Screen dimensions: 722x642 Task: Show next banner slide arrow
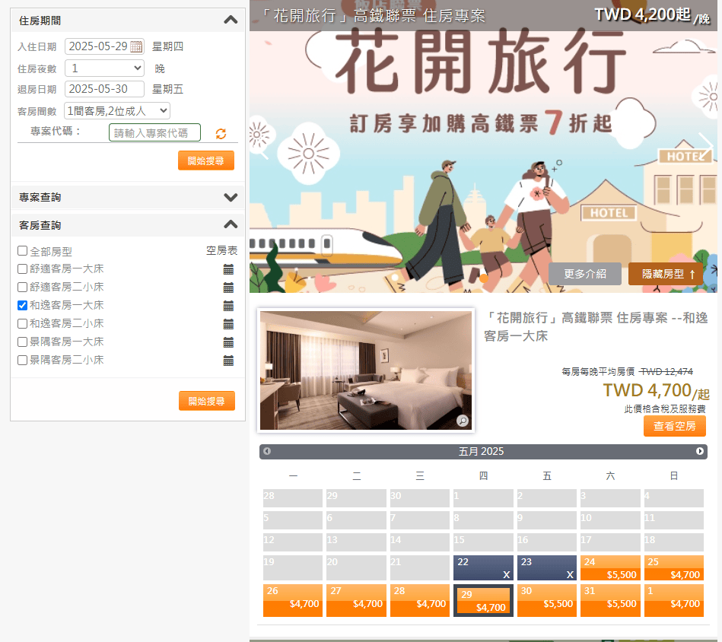(705, 145)
